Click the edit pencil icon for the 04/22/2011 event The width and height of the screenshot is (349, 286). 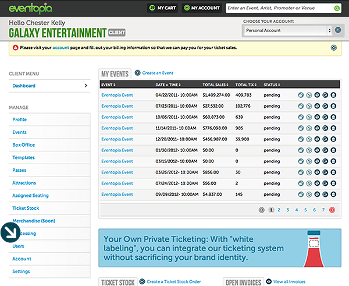[309, 95]
